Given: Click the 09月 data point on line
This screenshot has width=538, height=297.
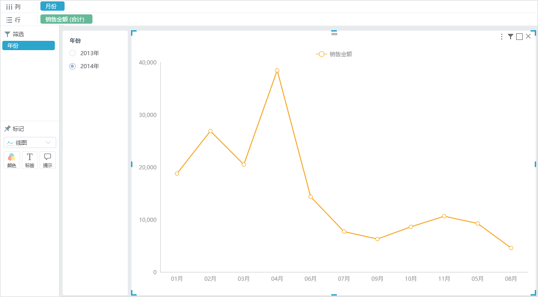Looking at the screenshot, I should pyautogui.click(x=377, y=239).
